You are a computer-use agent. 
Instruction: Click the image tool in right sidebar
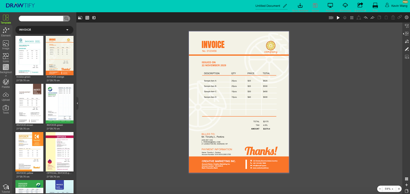click(x=407, y=57)
